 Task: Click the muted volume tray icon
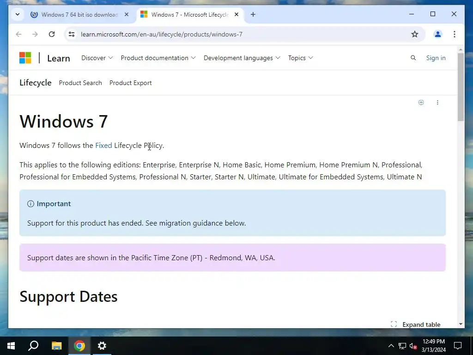413,346
